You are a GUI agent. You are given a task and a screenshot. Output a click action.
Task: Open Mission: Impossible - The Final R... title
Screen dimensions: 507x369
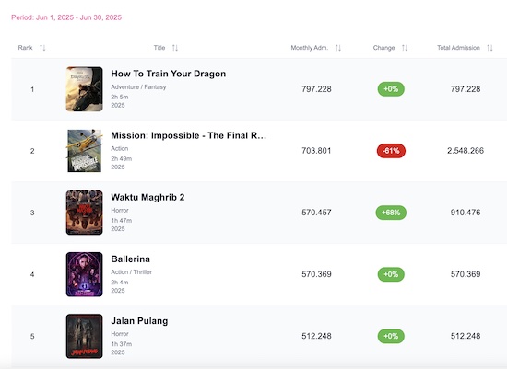(x=188, y=135)
